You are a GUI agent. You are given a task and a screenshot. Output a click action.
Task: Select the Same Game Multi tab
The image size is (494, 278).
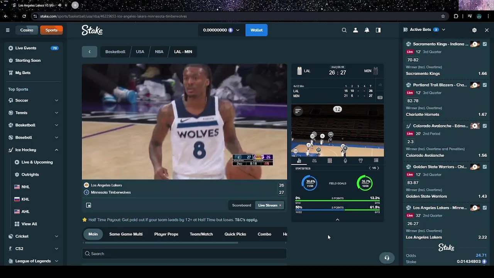[x=126, y=234]
